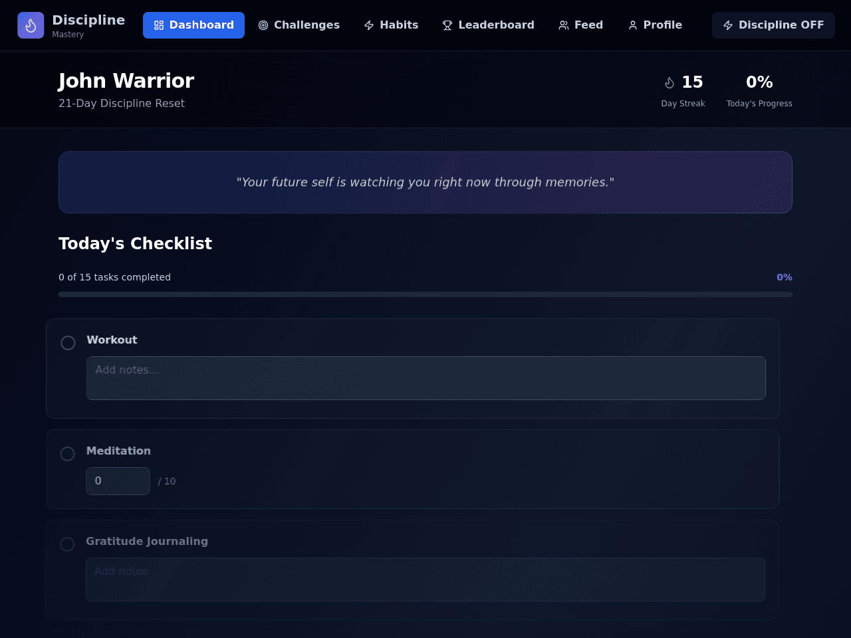The image size is (851, 638).
Task: Click the Leaderboard trophy icon
Action: pos(447,25)
